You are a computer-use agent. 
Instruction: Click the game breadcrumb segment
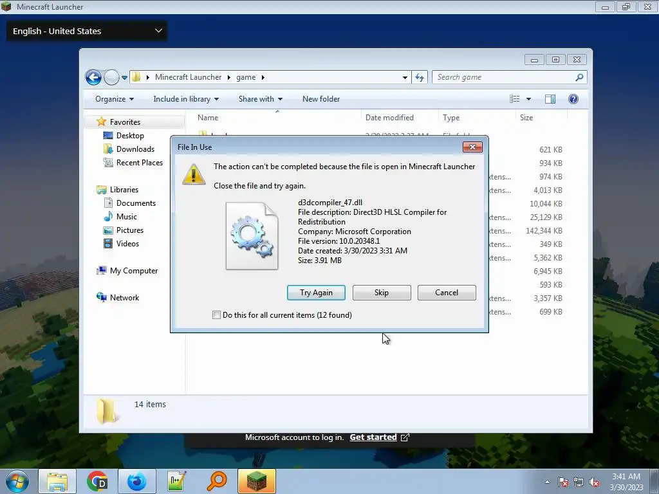pyautogui.click(x=246, y=77)
